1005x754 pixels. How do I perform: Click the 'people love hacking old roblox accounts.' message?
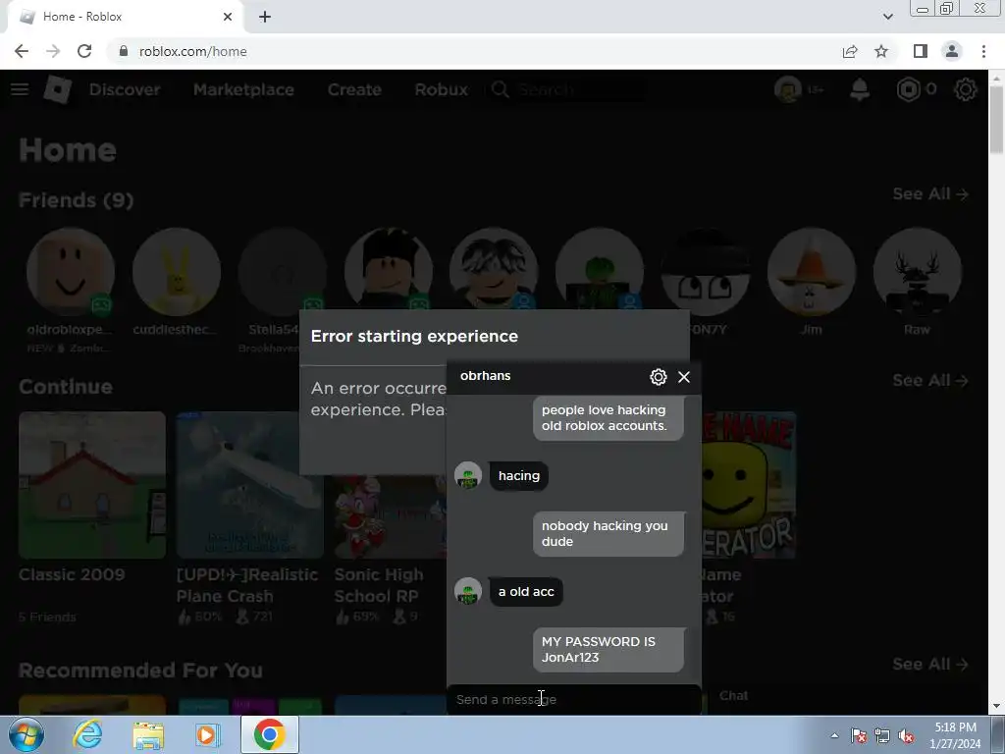click(608, 417)
